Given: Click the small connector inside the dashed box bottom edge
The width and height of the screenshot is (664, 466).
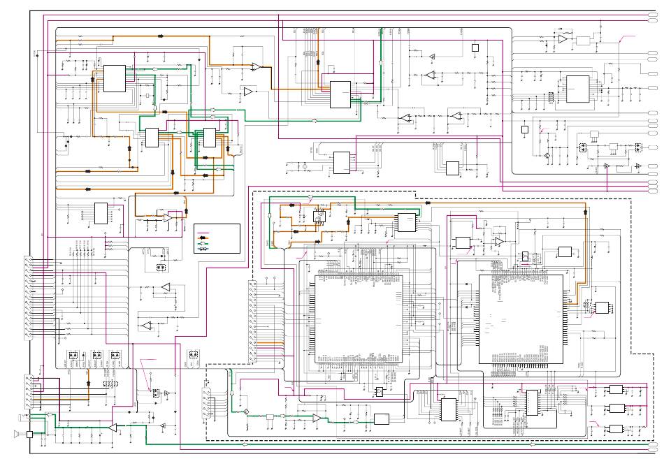Looking at the screenshot, I should coord(207,405).
